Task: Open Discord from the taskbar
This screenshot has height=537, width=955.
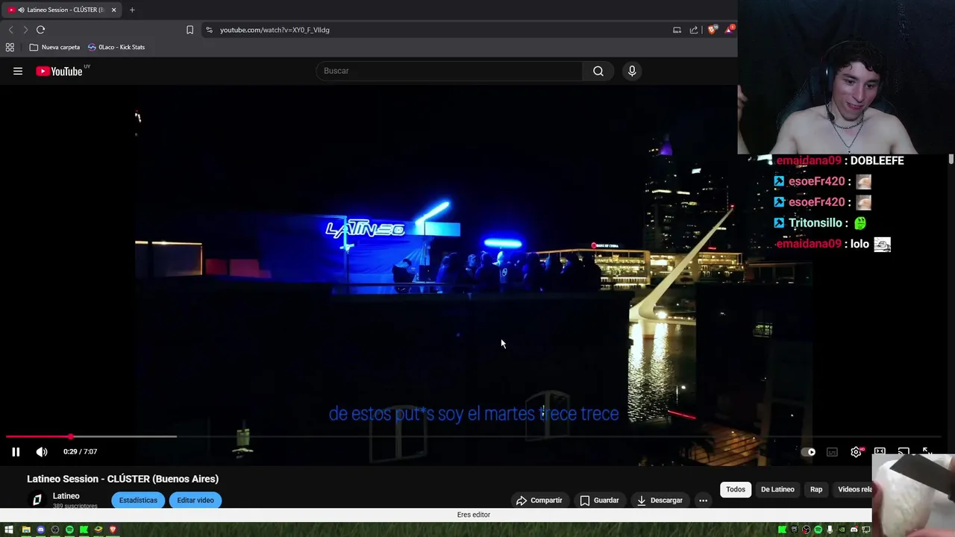Action: [40, 530]
